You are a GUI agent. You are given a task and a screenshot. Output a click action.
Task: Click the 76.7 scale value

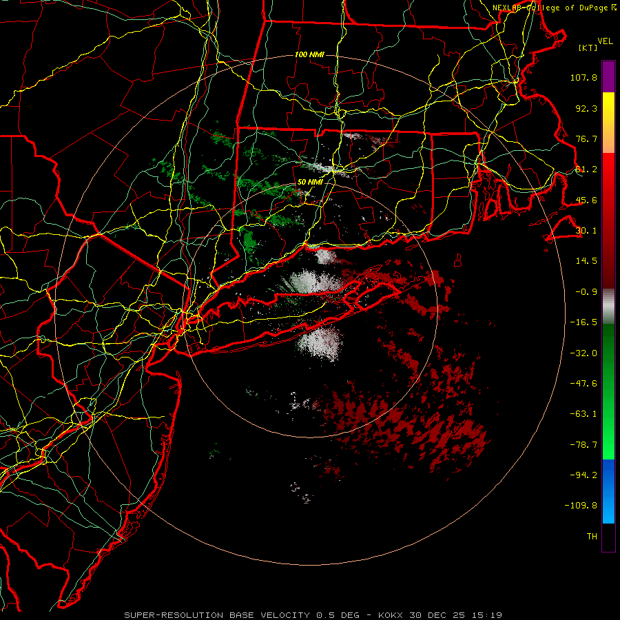coord(586,138)
